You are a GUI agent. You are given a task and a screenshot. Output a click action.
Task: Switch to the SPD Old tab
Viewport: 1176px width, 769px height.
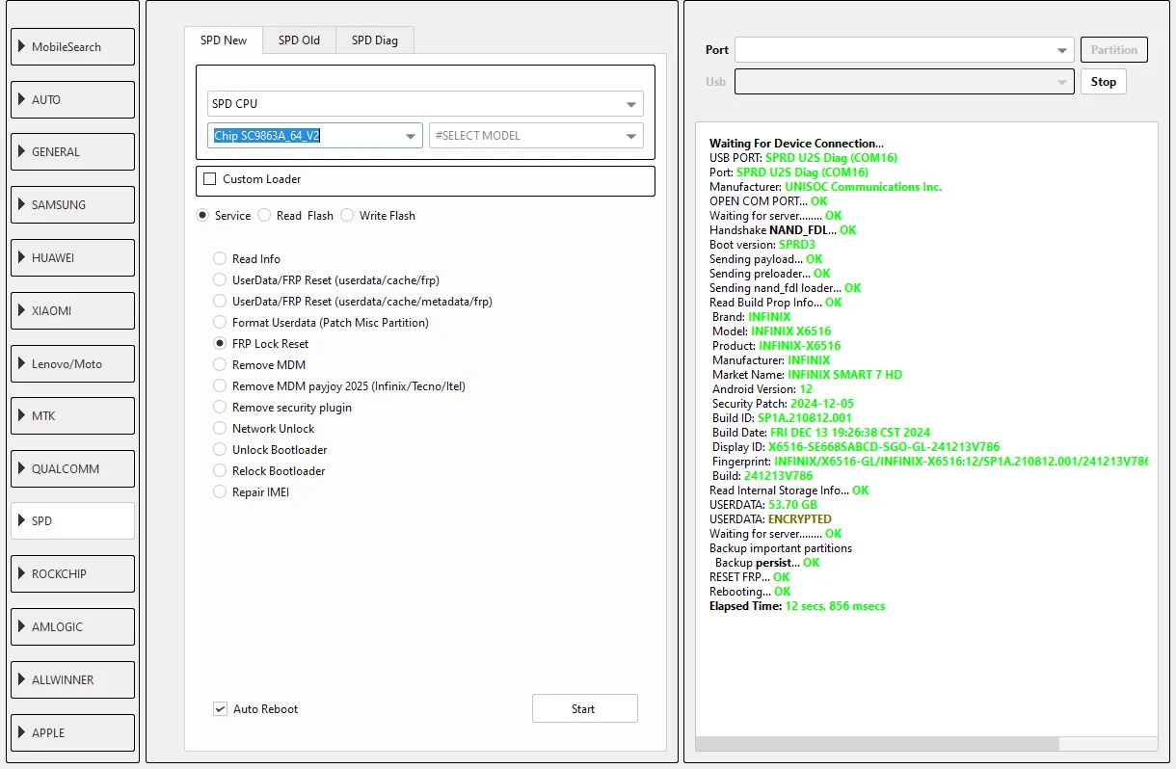tap(299, 40)
